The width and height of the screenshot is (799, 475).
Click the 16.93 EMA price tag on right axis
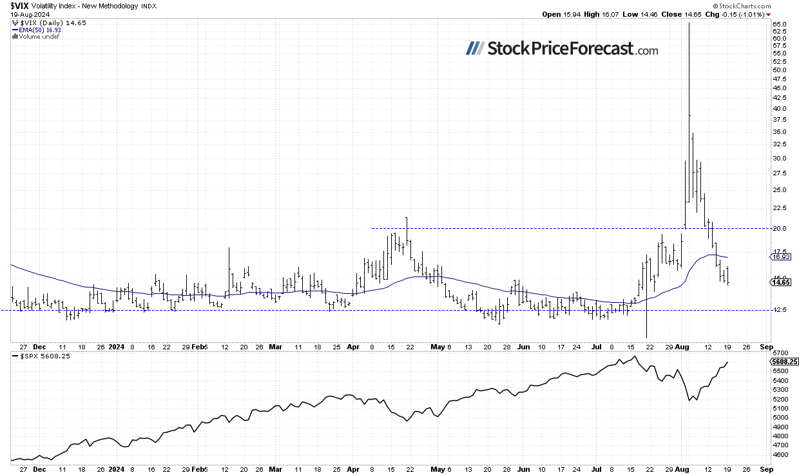780,257
